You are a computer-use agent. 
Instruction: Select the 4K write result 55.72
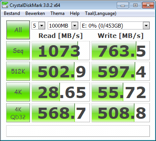coord(121,92)
